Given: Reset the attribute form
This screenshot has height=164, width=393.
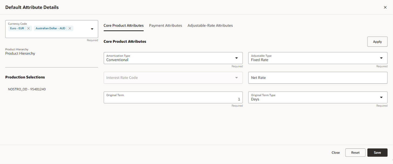Looking at the screenshot, I should (355, 152).
